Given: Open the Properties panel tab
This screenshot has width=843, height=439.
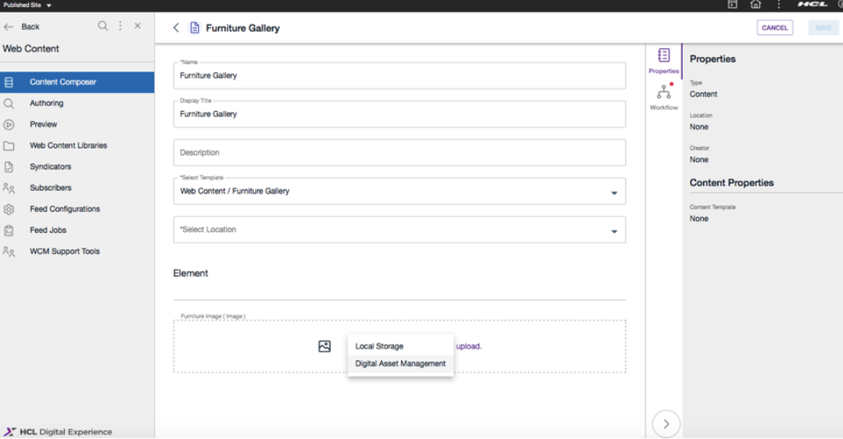Looking at the screenshot, I should click(x=664, y=60).
